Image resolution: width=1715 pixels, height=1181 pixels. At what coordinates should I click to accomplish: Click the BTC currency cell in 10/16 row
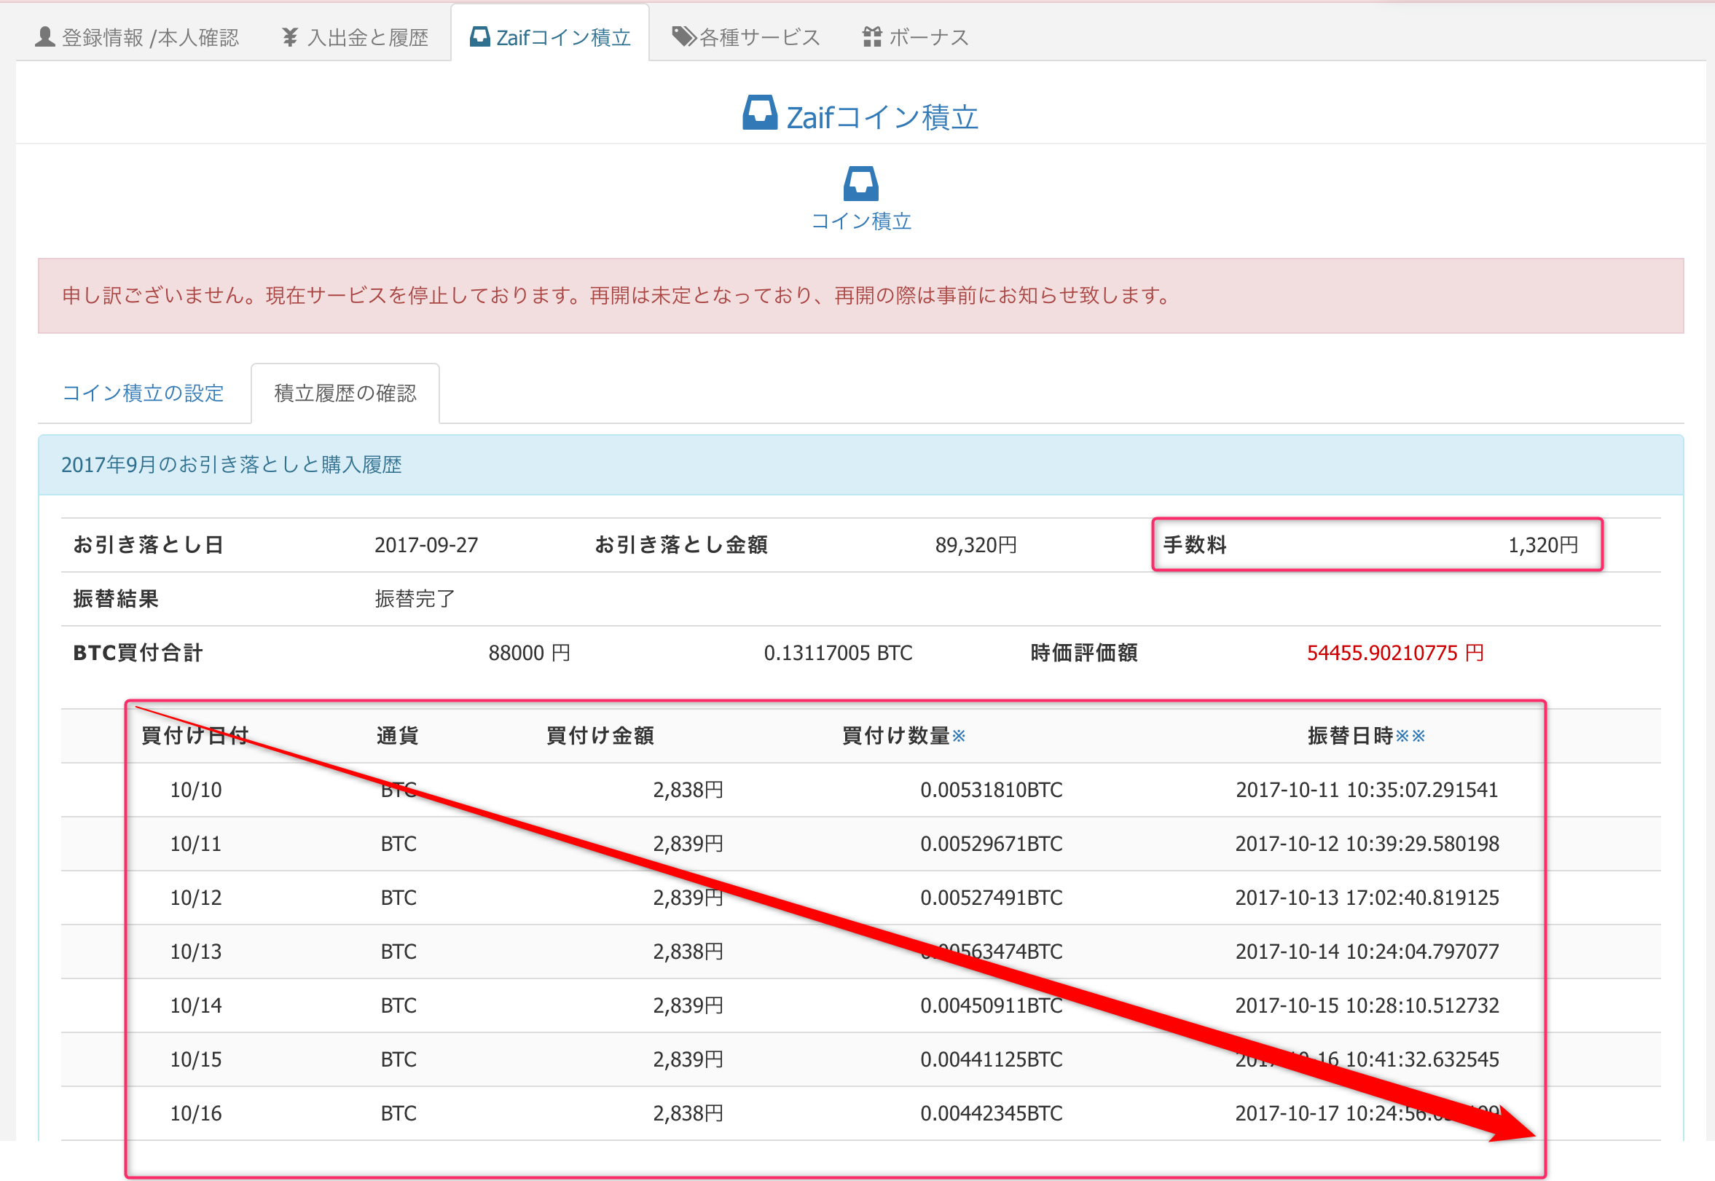(399, 1114)
